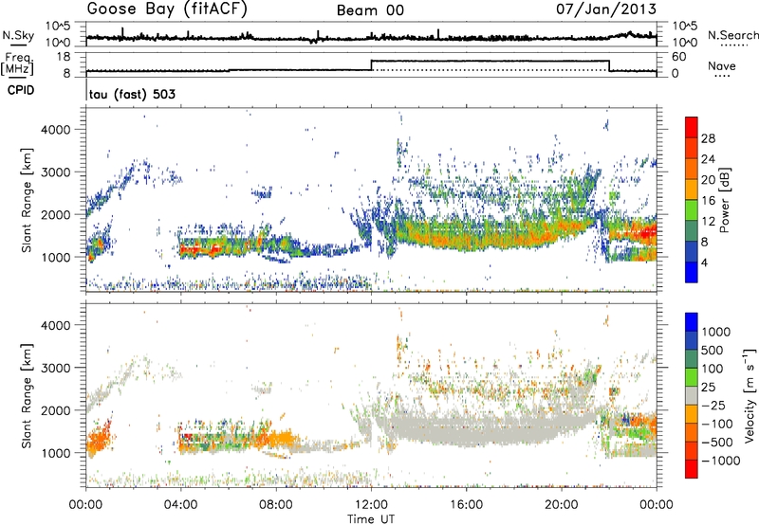
Task: Click the '20:00' time axis tick label
Action: click(x=562, y=505)
